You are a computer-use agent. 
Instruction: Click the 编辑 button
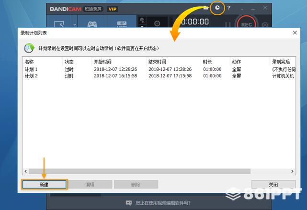pos(90,184)
